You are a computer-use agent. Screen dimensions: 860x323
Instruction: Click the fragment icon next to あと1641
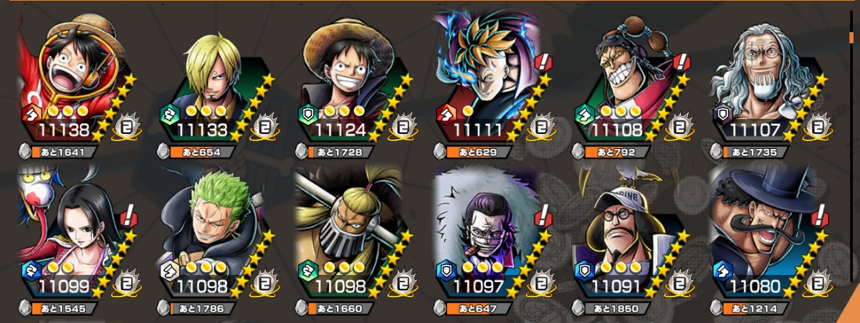[27, 152]
